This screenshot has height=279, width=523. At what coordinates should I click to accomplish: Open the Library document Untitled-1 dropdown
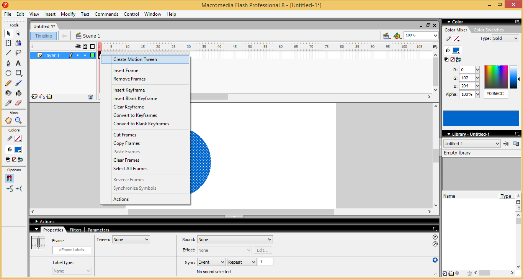472,144
